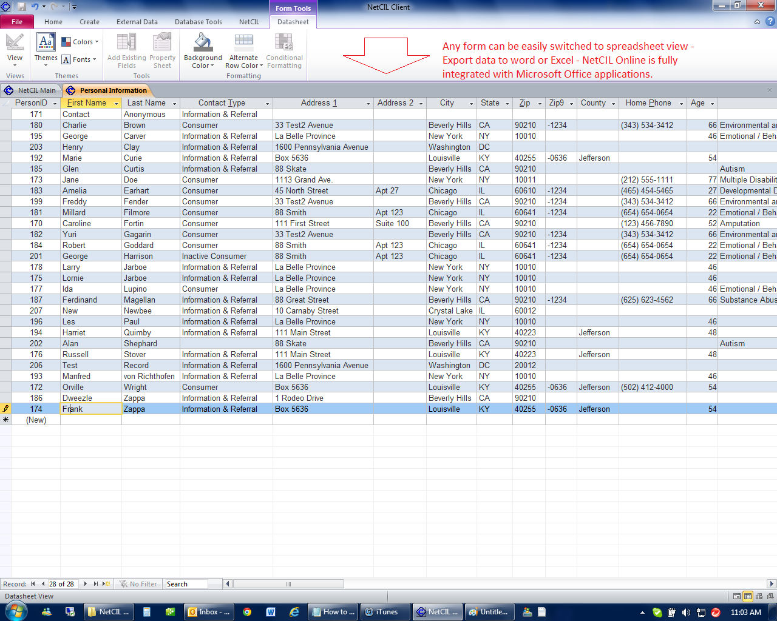Click the Datasheet View icon in status bar
The width and height of the screenshot is (777, 621).
(x=747, y=596)
